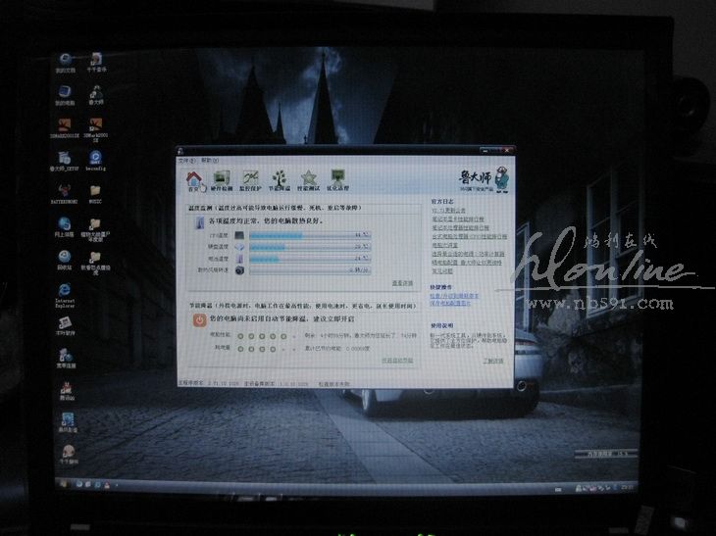Open the monitor icon tab beside 性能测试
The height and width of the screenshot is (536, 716).
coord(338,180)
